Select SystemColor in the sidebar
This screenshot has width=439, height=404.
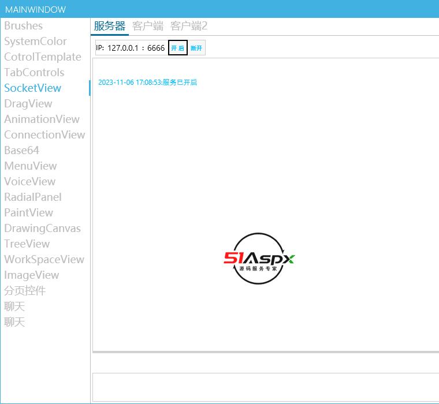[x=35, y=42]
